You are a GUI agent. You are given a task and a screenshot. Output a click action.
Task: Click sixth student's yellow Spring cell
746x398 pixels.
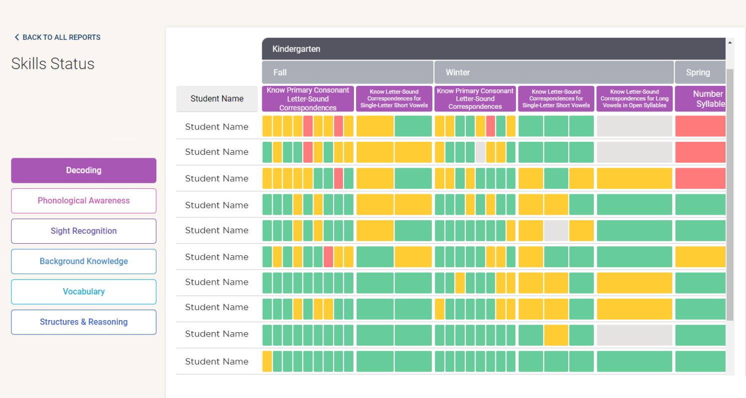(700, 257)
